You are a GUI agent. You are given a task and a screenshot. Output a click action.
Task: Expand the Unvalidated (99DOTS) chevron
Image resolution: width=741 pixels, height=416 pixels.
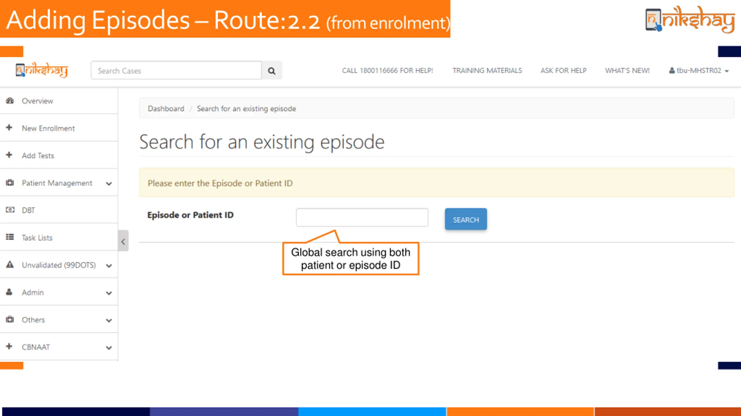pos(109,266)
